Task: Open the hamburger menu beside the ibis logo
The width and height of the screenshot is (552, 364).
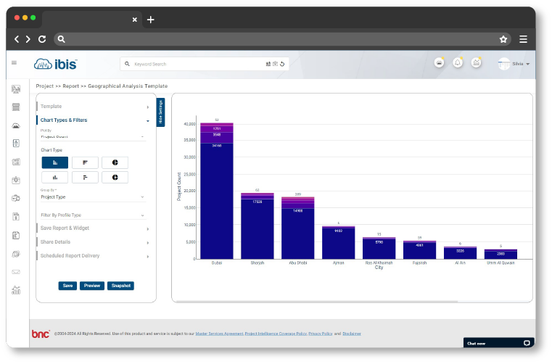Action: tap(14, 63)
